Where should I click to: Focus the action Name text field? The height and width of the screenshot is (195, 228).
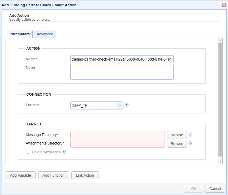click(122, 59)
